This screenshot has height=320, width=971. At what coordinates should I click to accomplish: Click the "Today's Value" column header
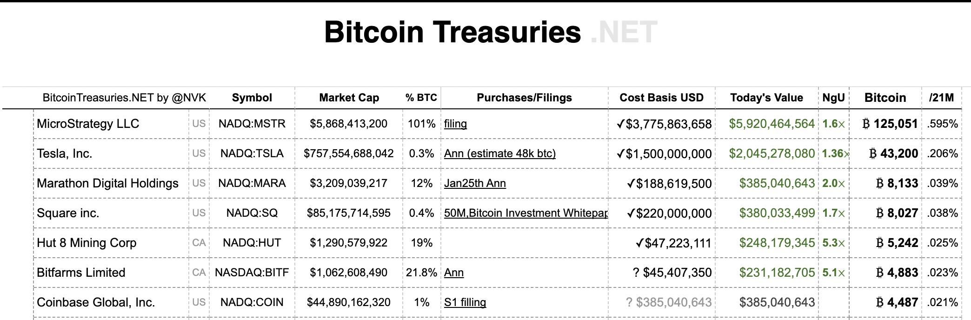click(766, 98)
